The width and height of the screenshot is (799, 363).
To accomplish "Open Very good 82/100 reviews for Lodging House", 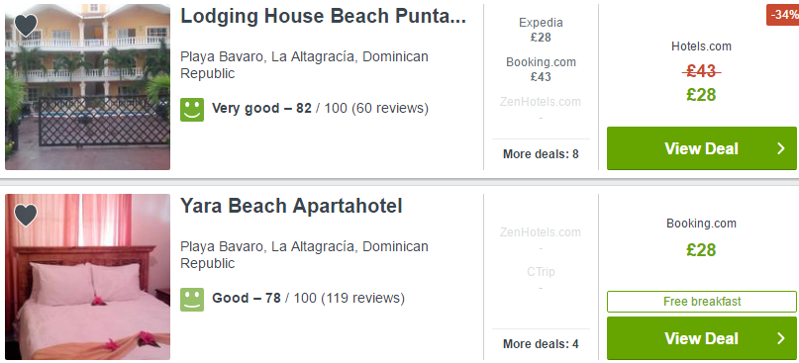I will [320, 109].
